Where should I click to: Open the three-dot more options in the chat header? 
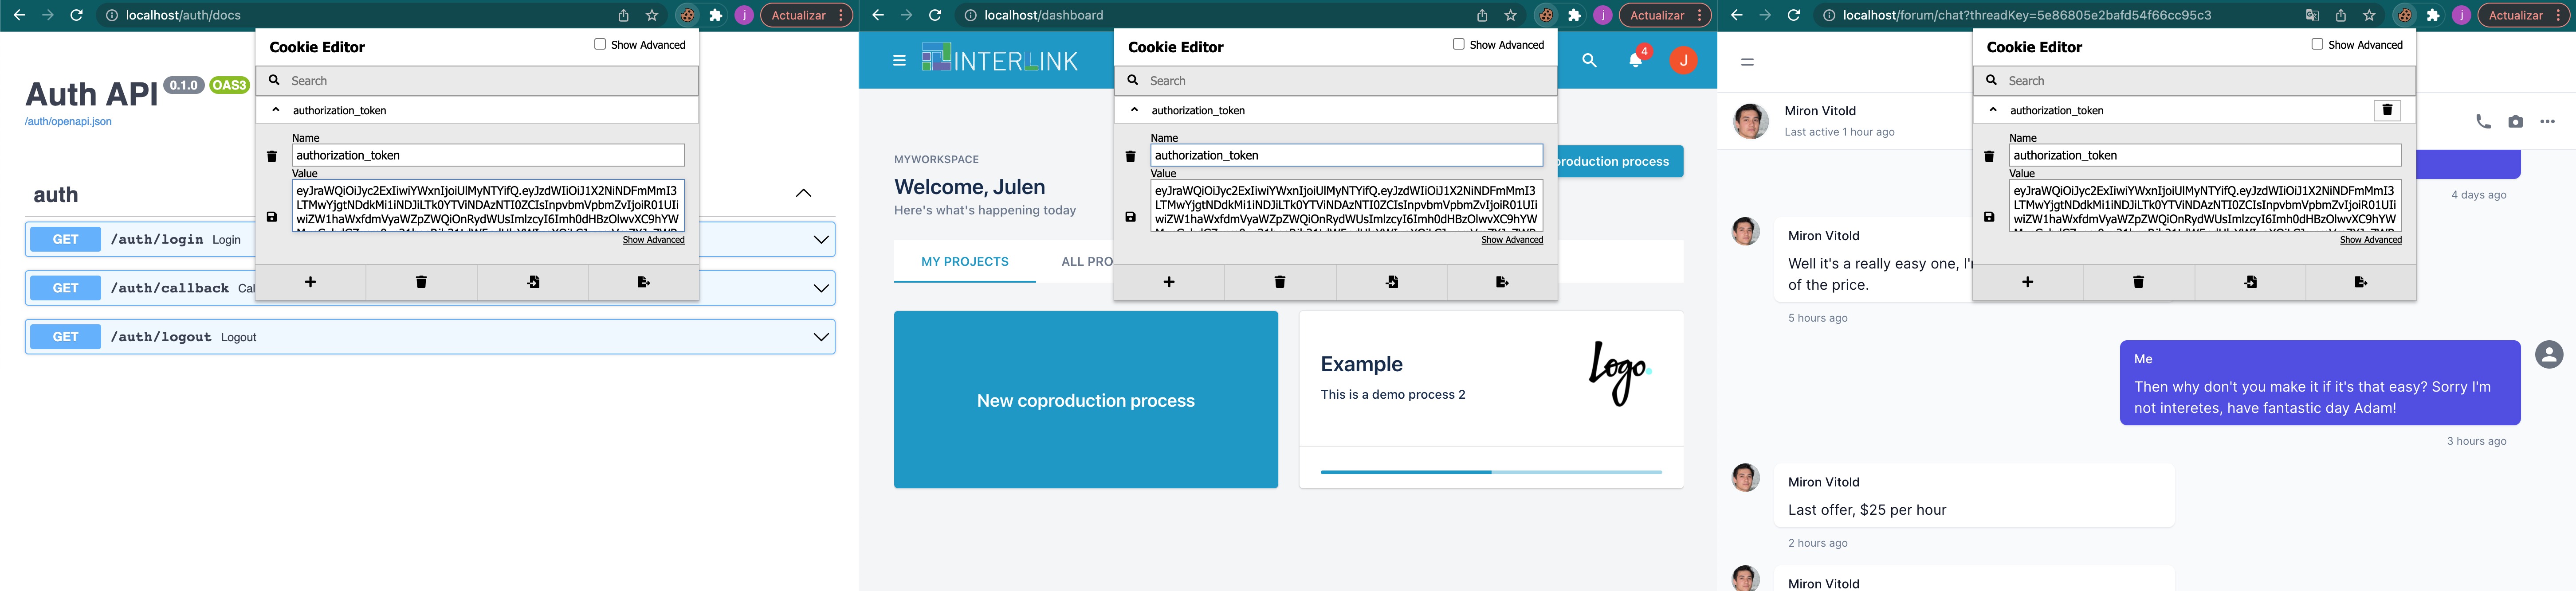pyautogui.click(x=2547, y=122)
